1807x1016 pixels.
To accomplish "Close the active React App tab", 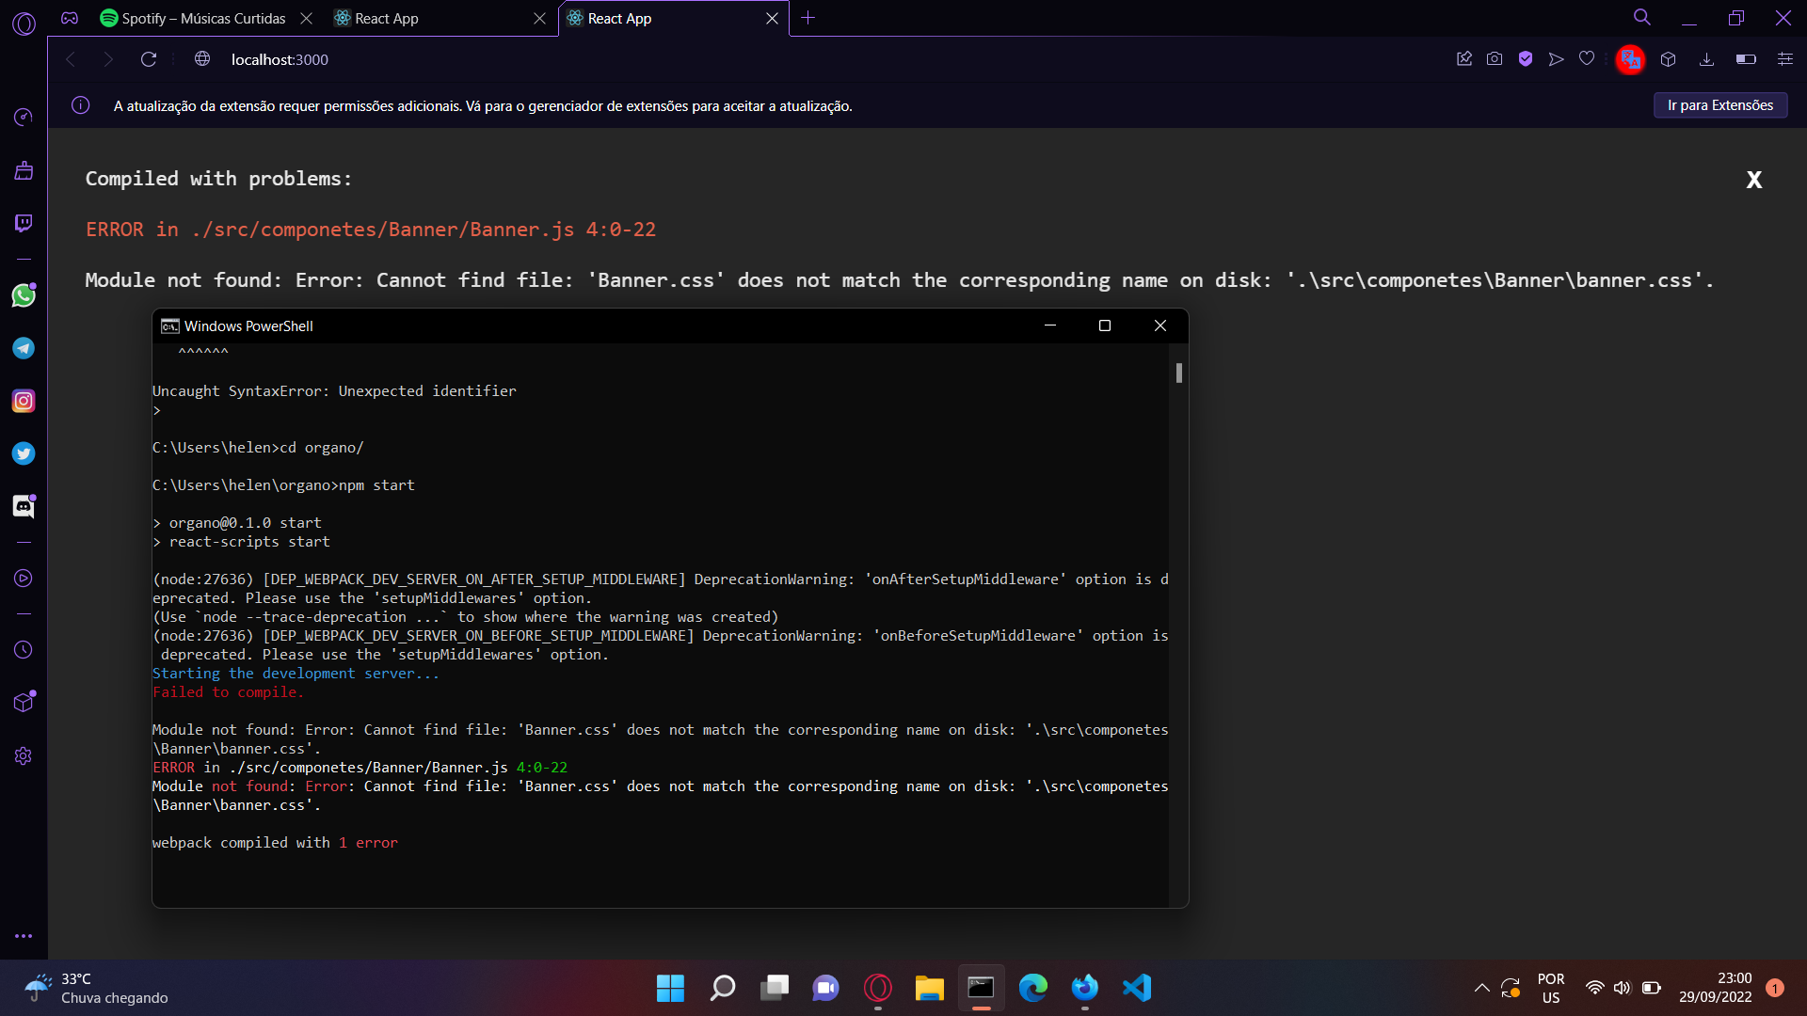I will 772,18.
